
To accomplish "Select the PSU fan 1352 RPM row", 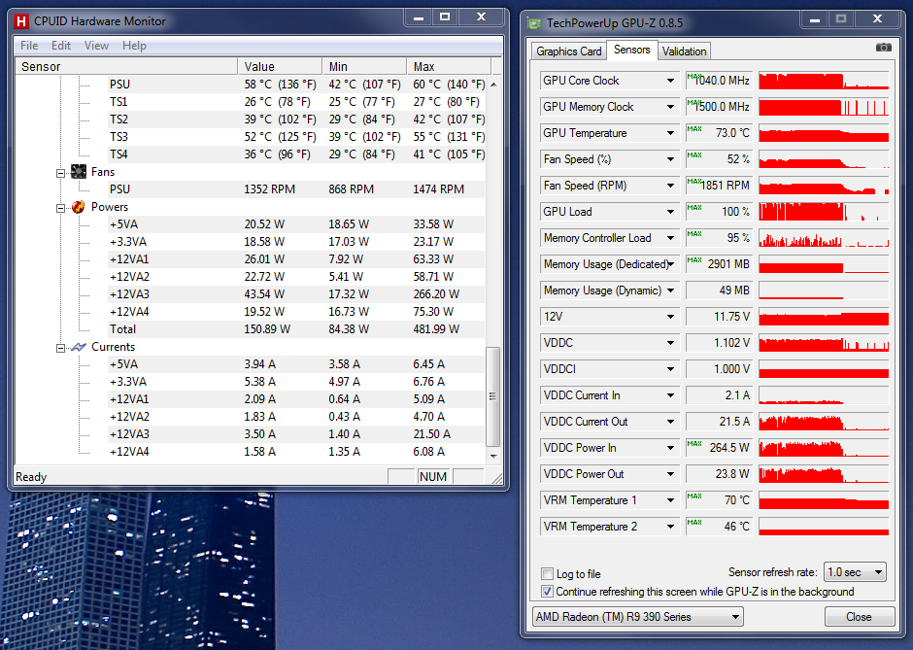I will point(297,189).
